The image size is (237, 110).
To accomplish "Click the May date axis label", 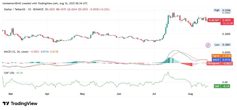I will 82,94.
